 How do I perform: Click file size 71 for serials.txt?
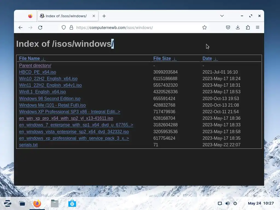pos(156,145)
